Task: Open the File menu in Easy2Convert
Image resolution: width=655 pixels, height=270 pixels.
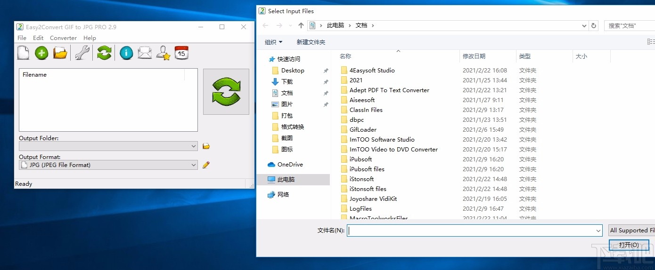Action: click(x=22, y=38)
